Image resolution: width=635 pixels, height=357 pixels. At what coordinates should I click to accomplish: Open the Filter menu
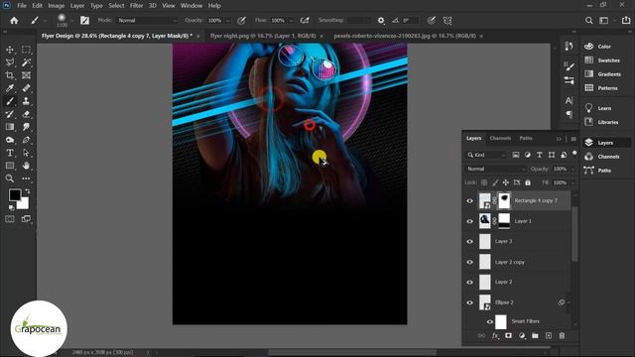click(x=136, y=6)
